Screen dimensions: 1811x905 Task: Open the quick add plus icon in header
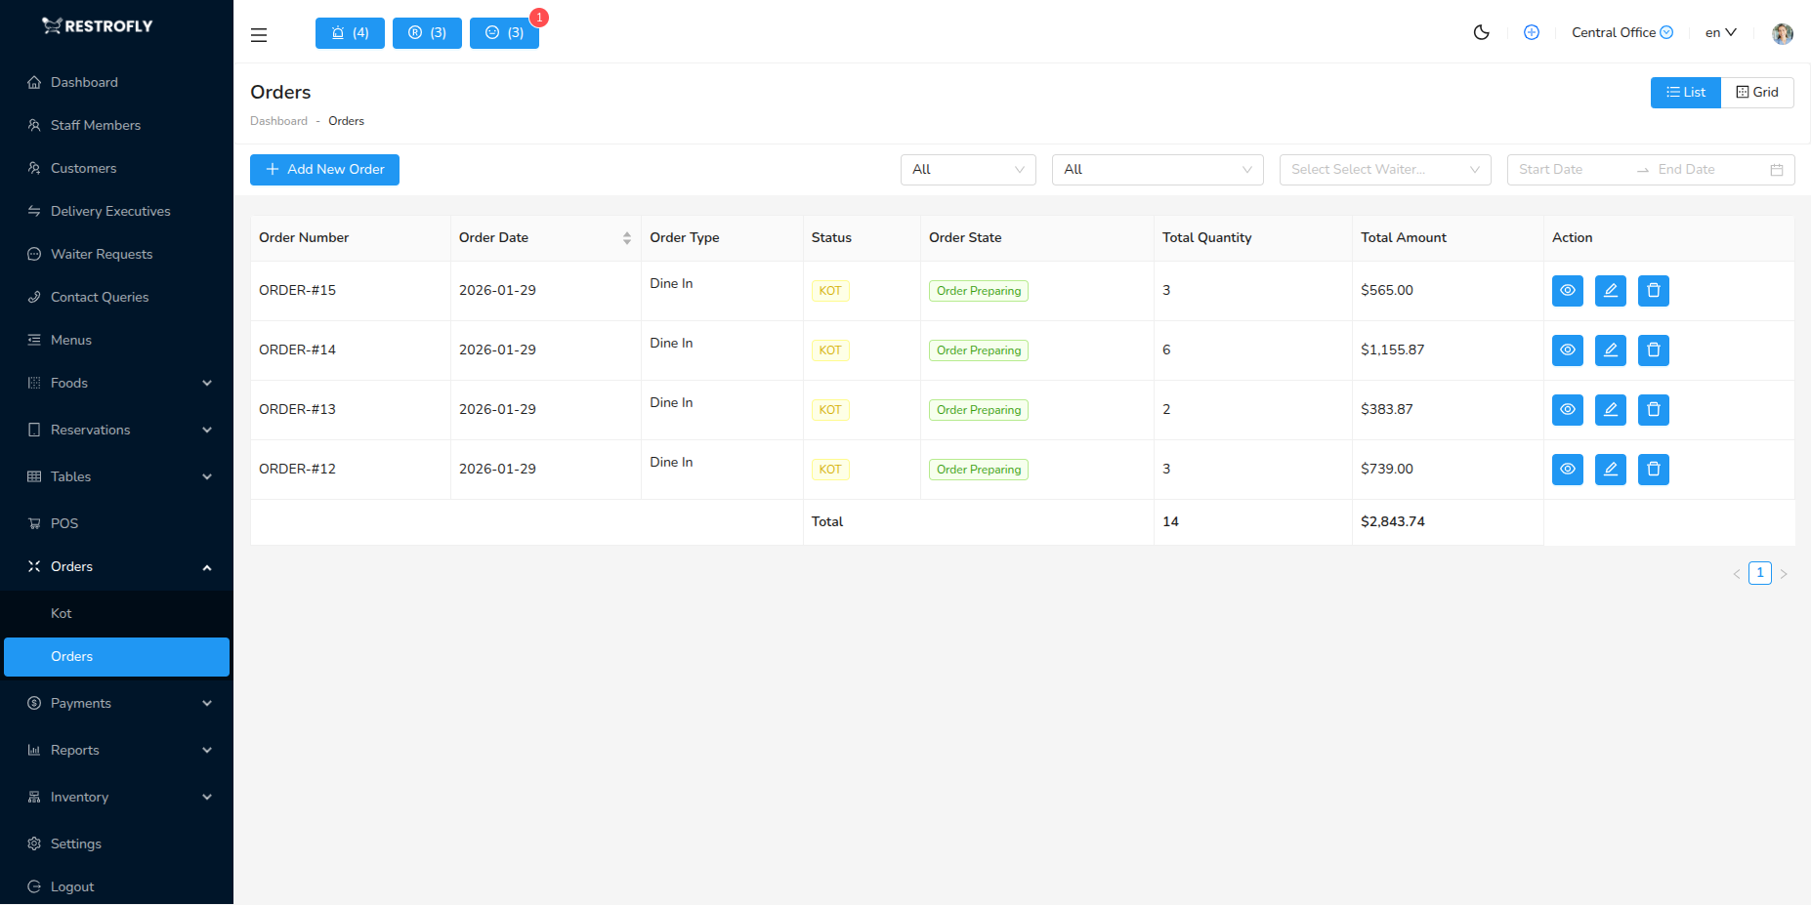(x=1531, y=32)
